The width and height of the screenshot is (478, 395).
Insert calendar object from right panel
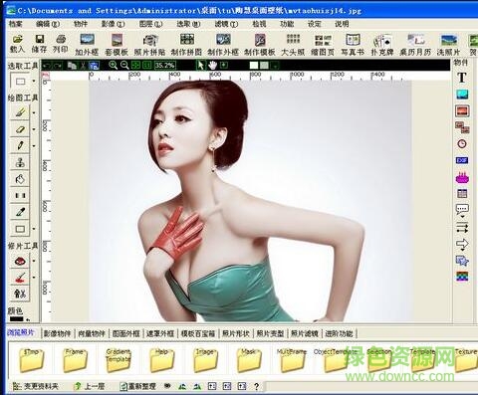tap(462, 194)
